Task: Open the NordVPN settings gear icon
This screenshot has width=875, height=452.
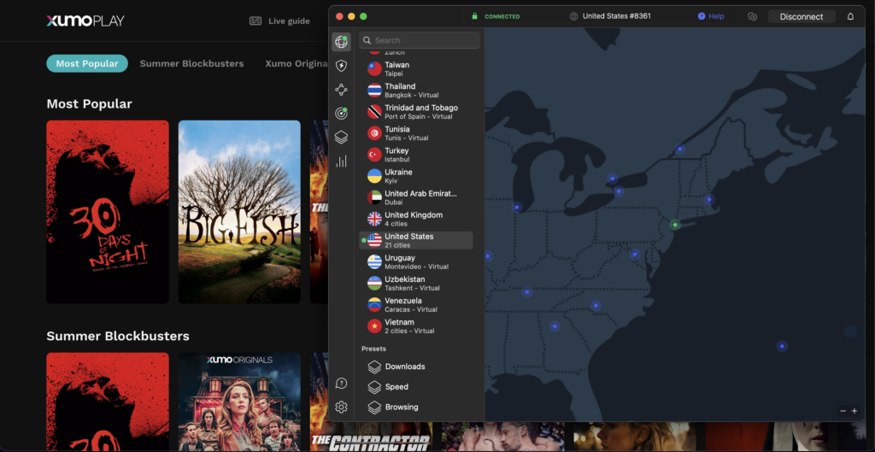Action: click(x=341, y=407)
